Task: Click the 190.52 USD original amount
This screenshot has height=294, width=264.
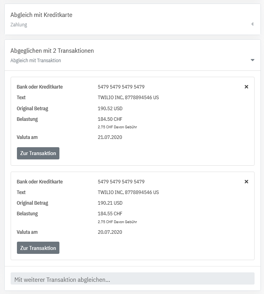Action: tap(110, 108)
